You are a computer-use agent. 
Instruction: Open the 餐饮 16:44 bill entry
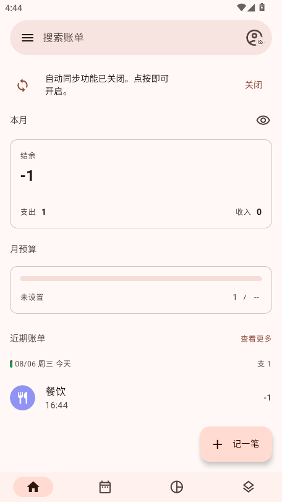point(141,397)
